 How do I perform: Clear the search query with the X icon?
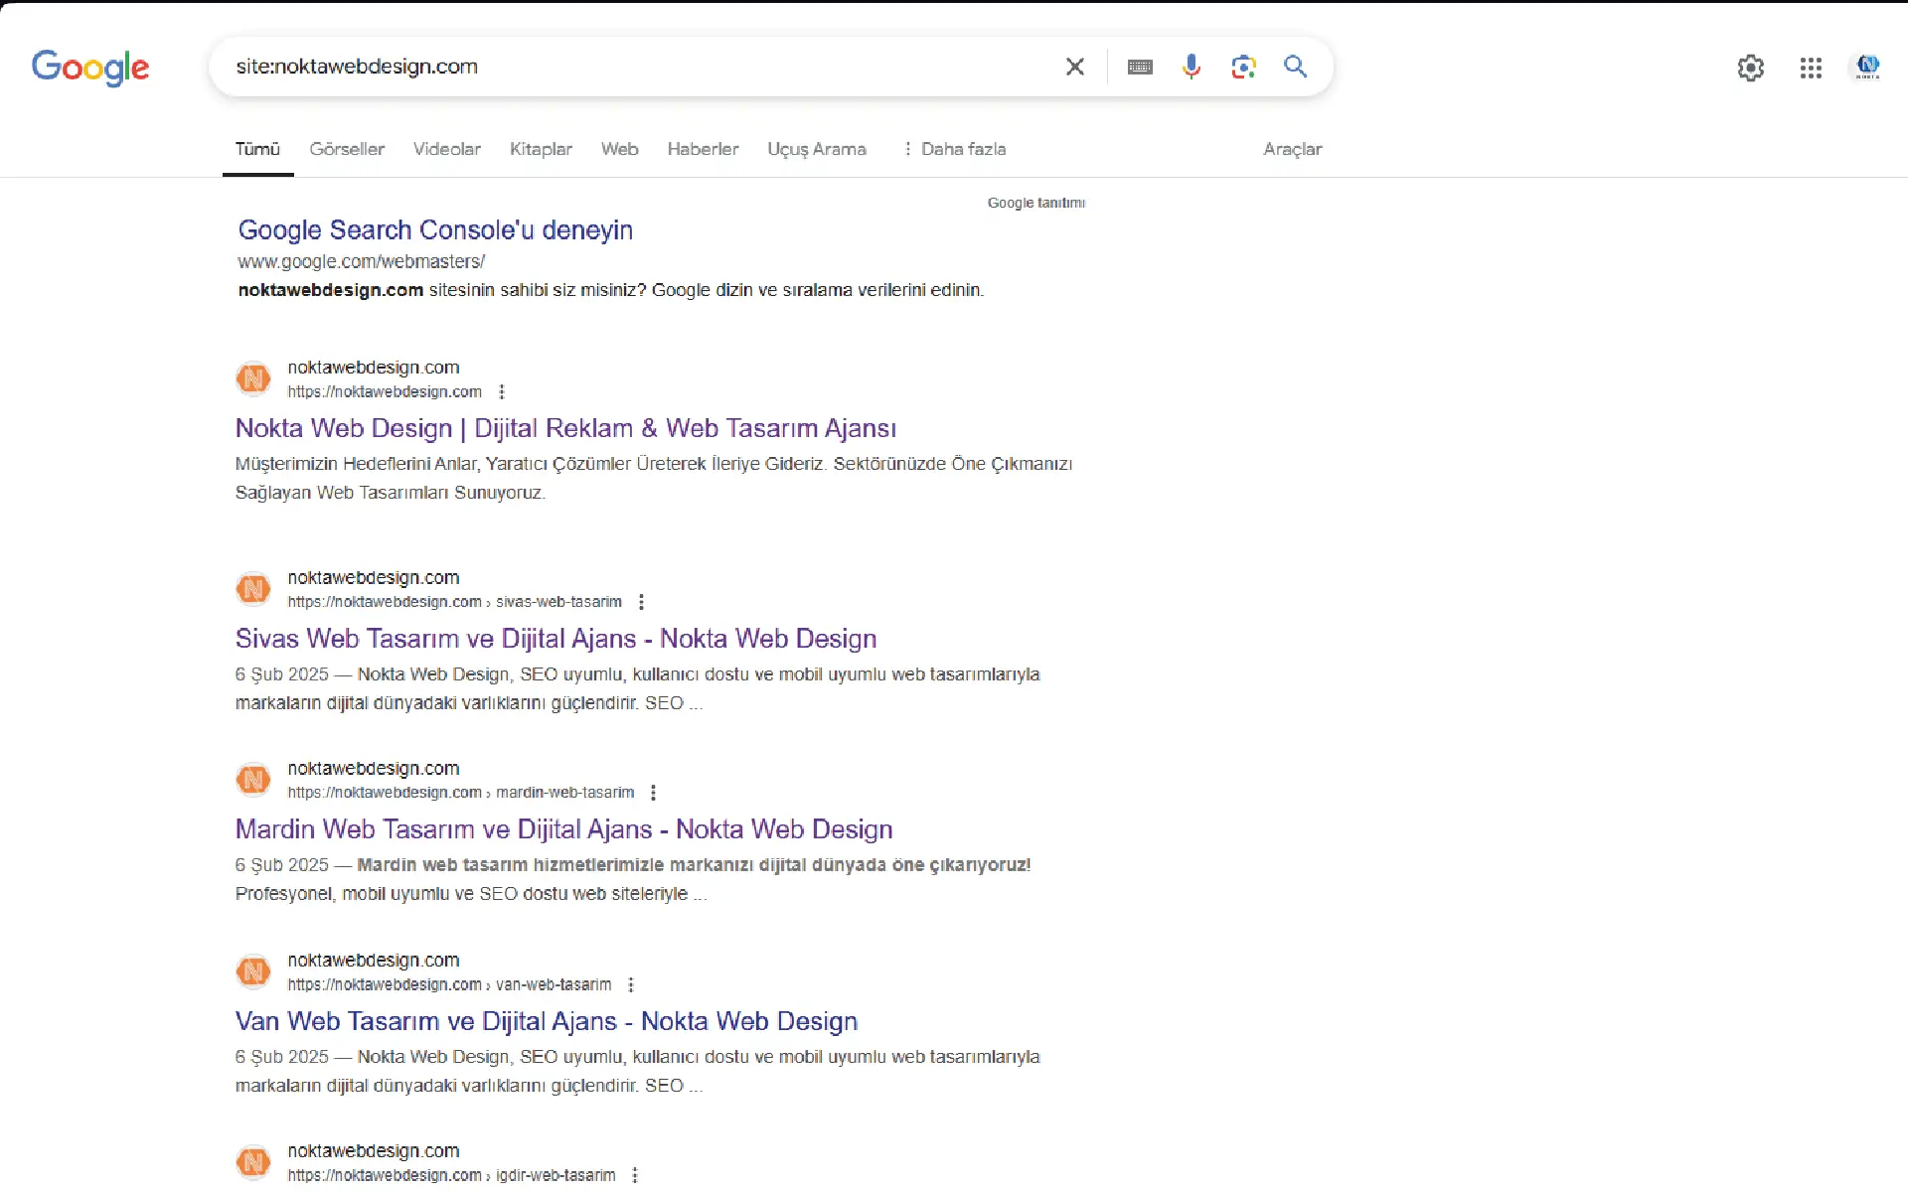point(1075,67)
